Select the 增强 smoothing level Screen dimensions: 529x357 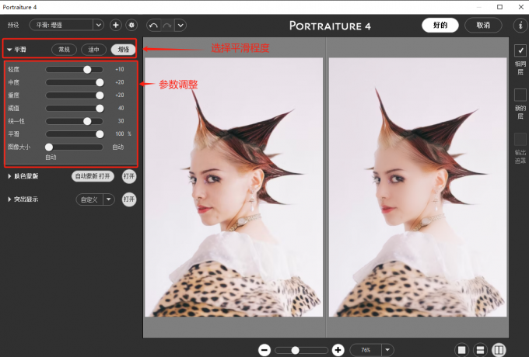123,50
